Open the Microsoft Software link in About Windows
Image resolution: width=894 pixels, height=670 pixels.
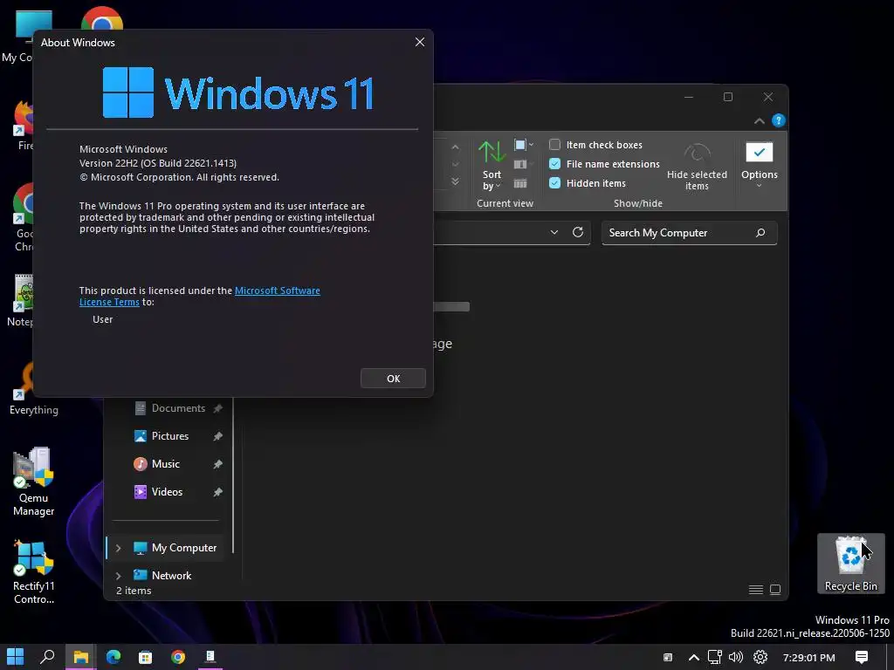pyautogui.click(x=277, y=291)
